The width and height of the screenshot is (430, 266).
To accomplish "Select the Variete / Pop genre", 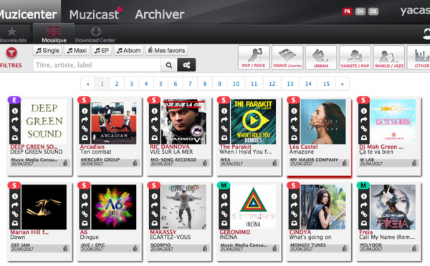I will 355,57.
